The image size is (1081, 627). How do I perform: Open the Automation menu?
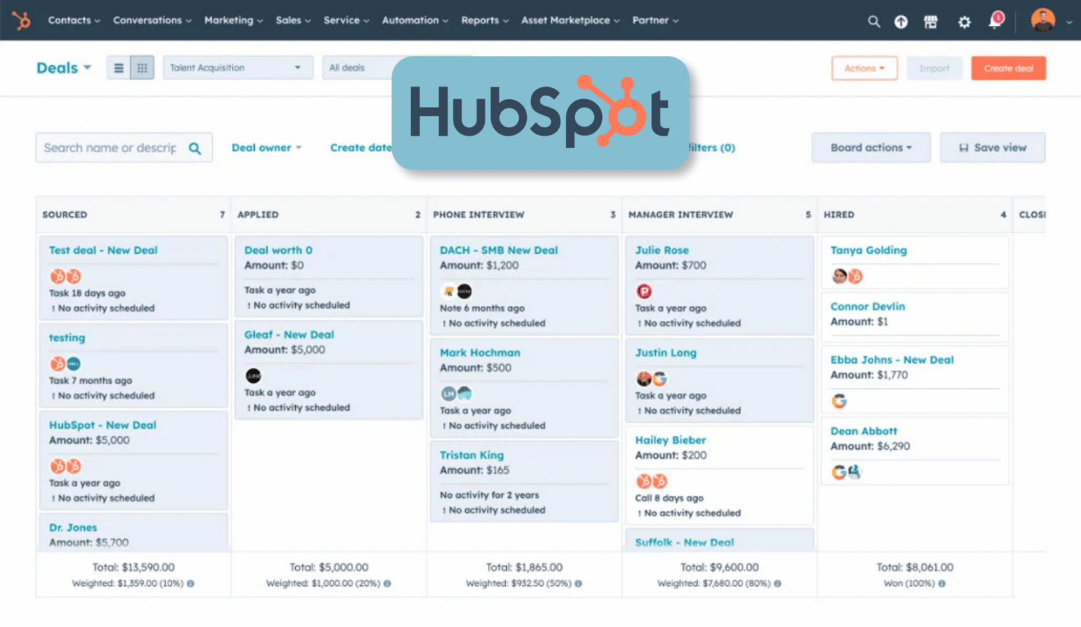pyautogui.click(x=415, y=20)
